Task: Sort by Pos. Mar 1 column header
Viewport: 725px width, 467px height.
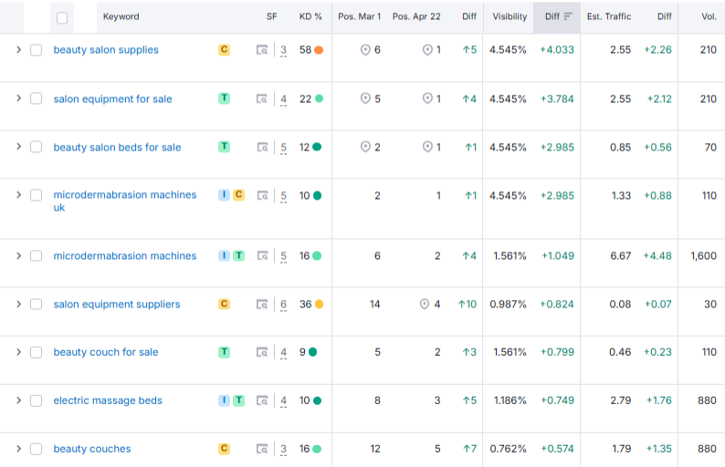Action: coord(359,16)
